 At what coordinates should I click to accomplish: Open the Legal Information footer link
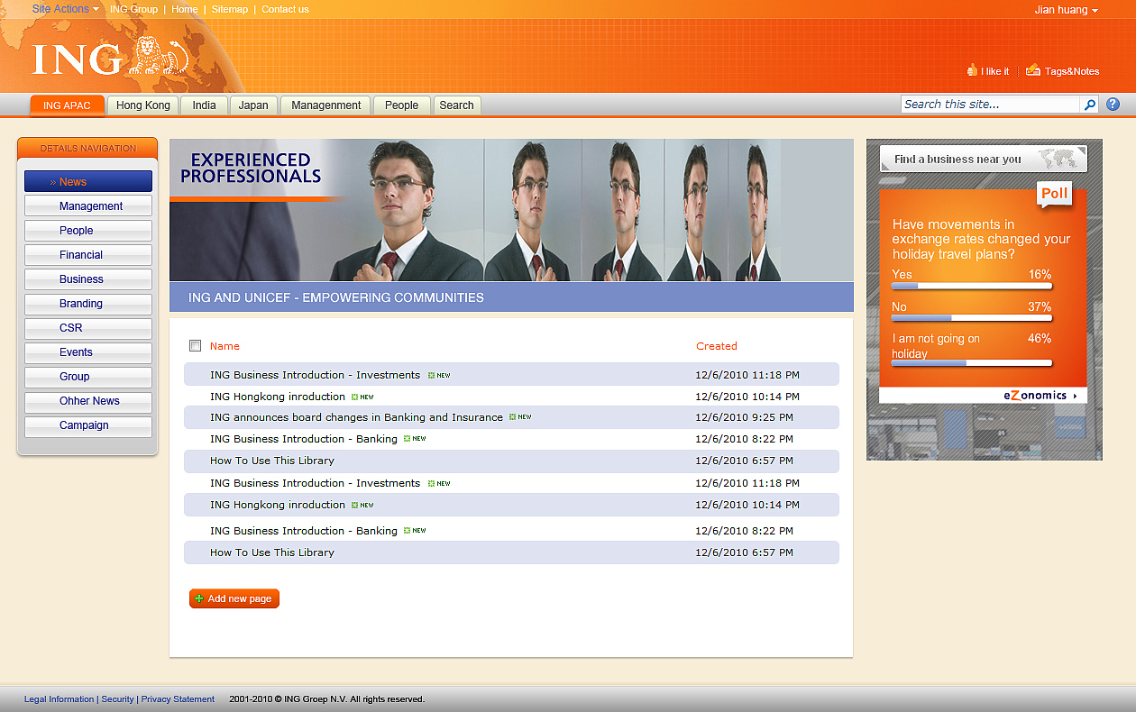tap(59, 699)
